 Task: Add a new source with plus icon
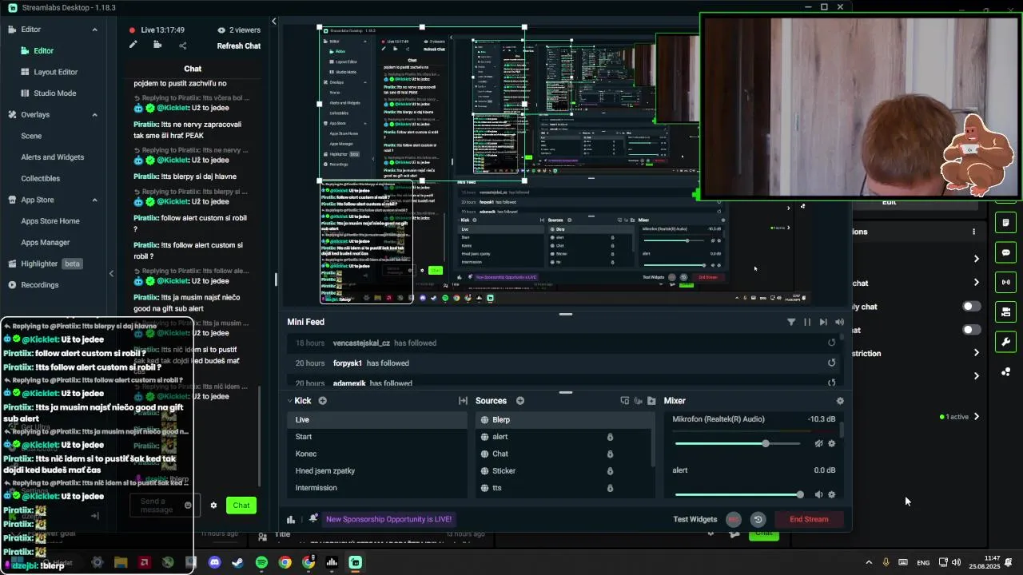pyautogui.click(x=520, y=401)
